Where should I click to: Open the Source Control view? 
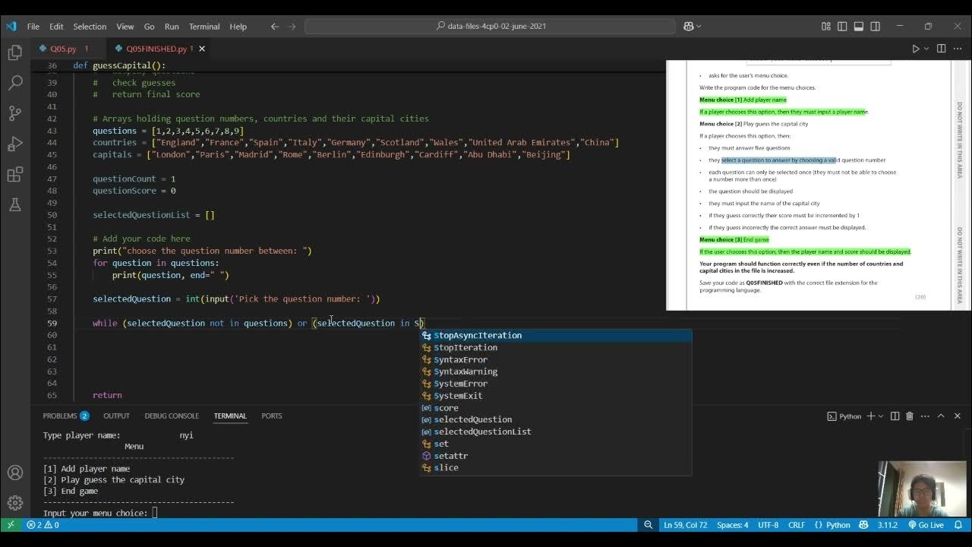click(x=15, y=113)
